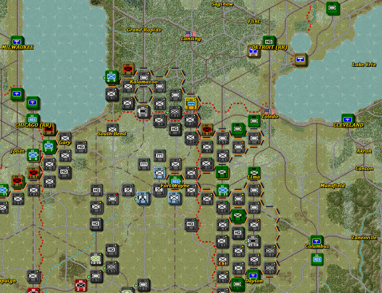This screenshot has height=293, width=382.
Task: Select the 19-12 infantry division
Action: [x=191, y=138]
